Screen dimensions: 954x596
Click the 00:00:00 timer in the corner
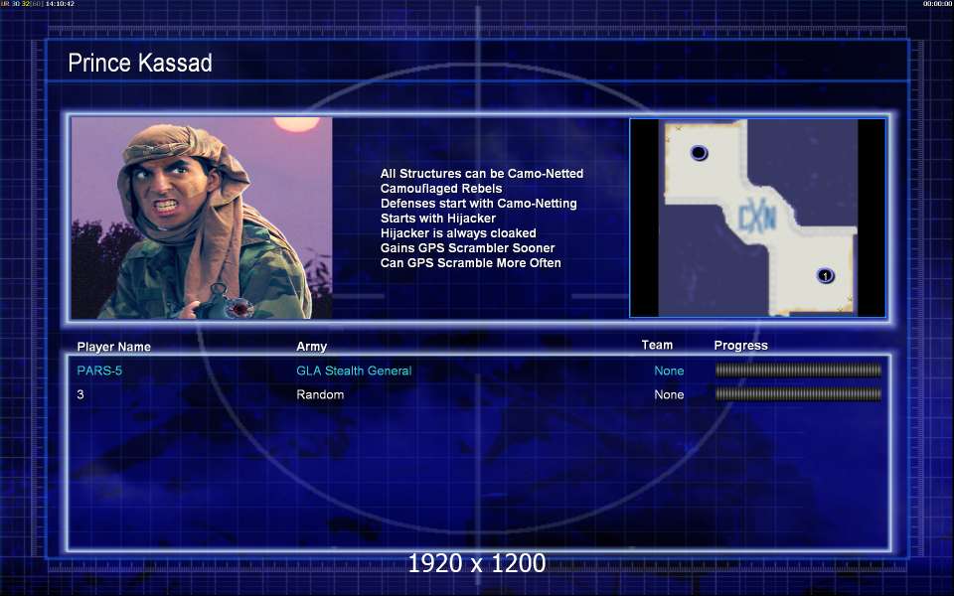coord(937,4)
